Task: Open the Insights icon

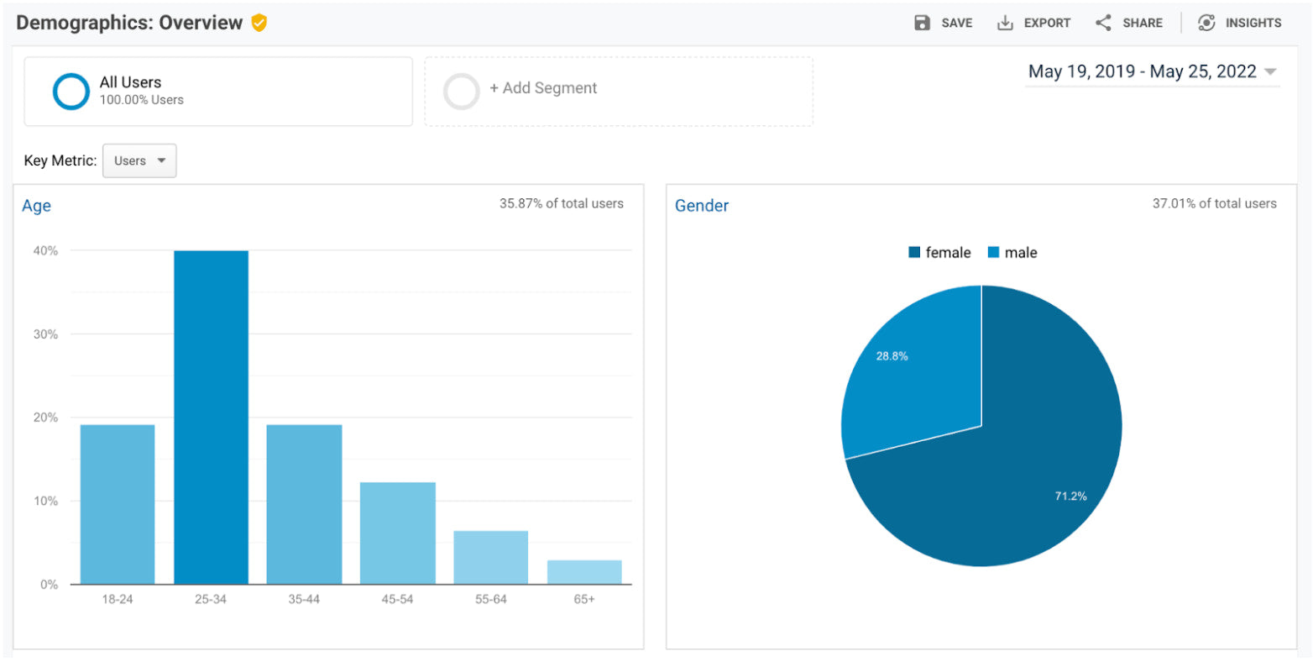Action: click(1206, 23)
